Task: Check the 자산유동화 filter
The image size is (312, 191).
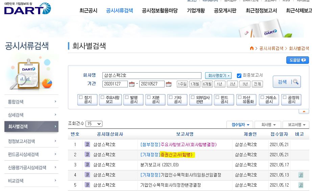Action: 240,97
